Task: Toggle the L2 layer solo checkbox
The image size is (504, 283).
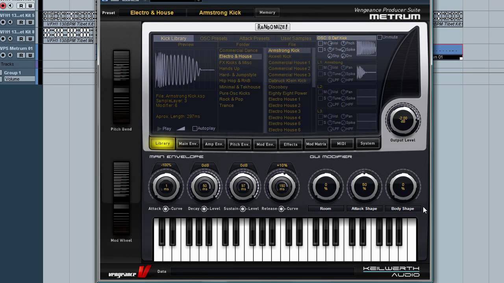Action: pos(321,98)
